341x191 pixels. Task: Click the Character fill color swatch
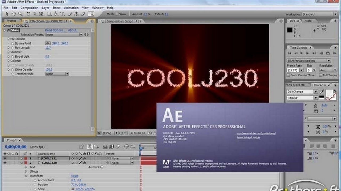point(330,93)
